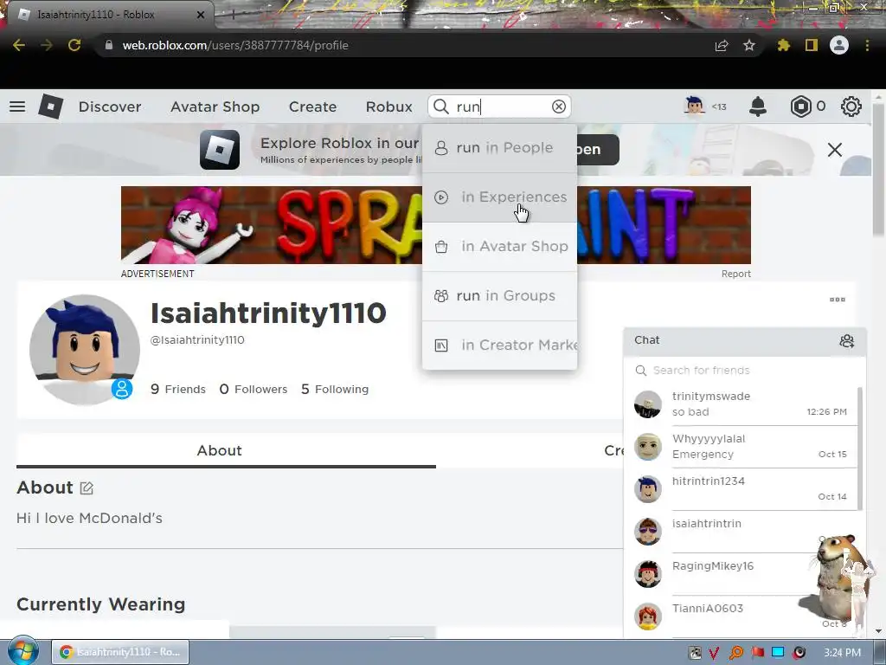The width and height of the screenshot is (886, 665).
Task: Click in the Roblox search field
Action: pos(499,107)
